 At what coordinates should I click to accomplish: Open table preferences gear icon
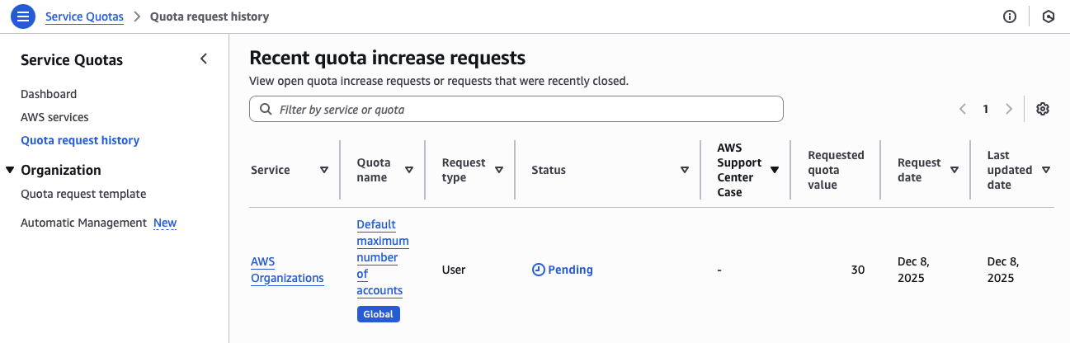click(1043, 109)
